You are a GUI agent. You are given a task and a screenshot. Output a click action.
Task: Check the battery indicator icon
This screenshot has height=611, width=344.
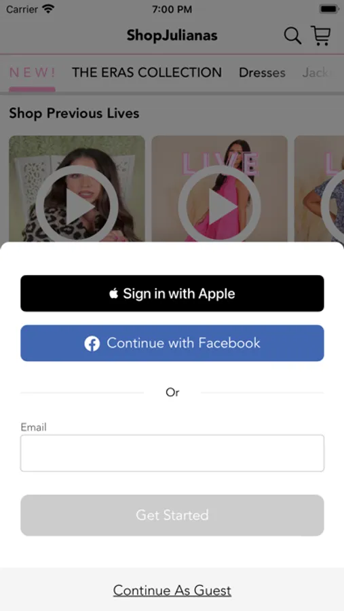click(x=329, y=9)
